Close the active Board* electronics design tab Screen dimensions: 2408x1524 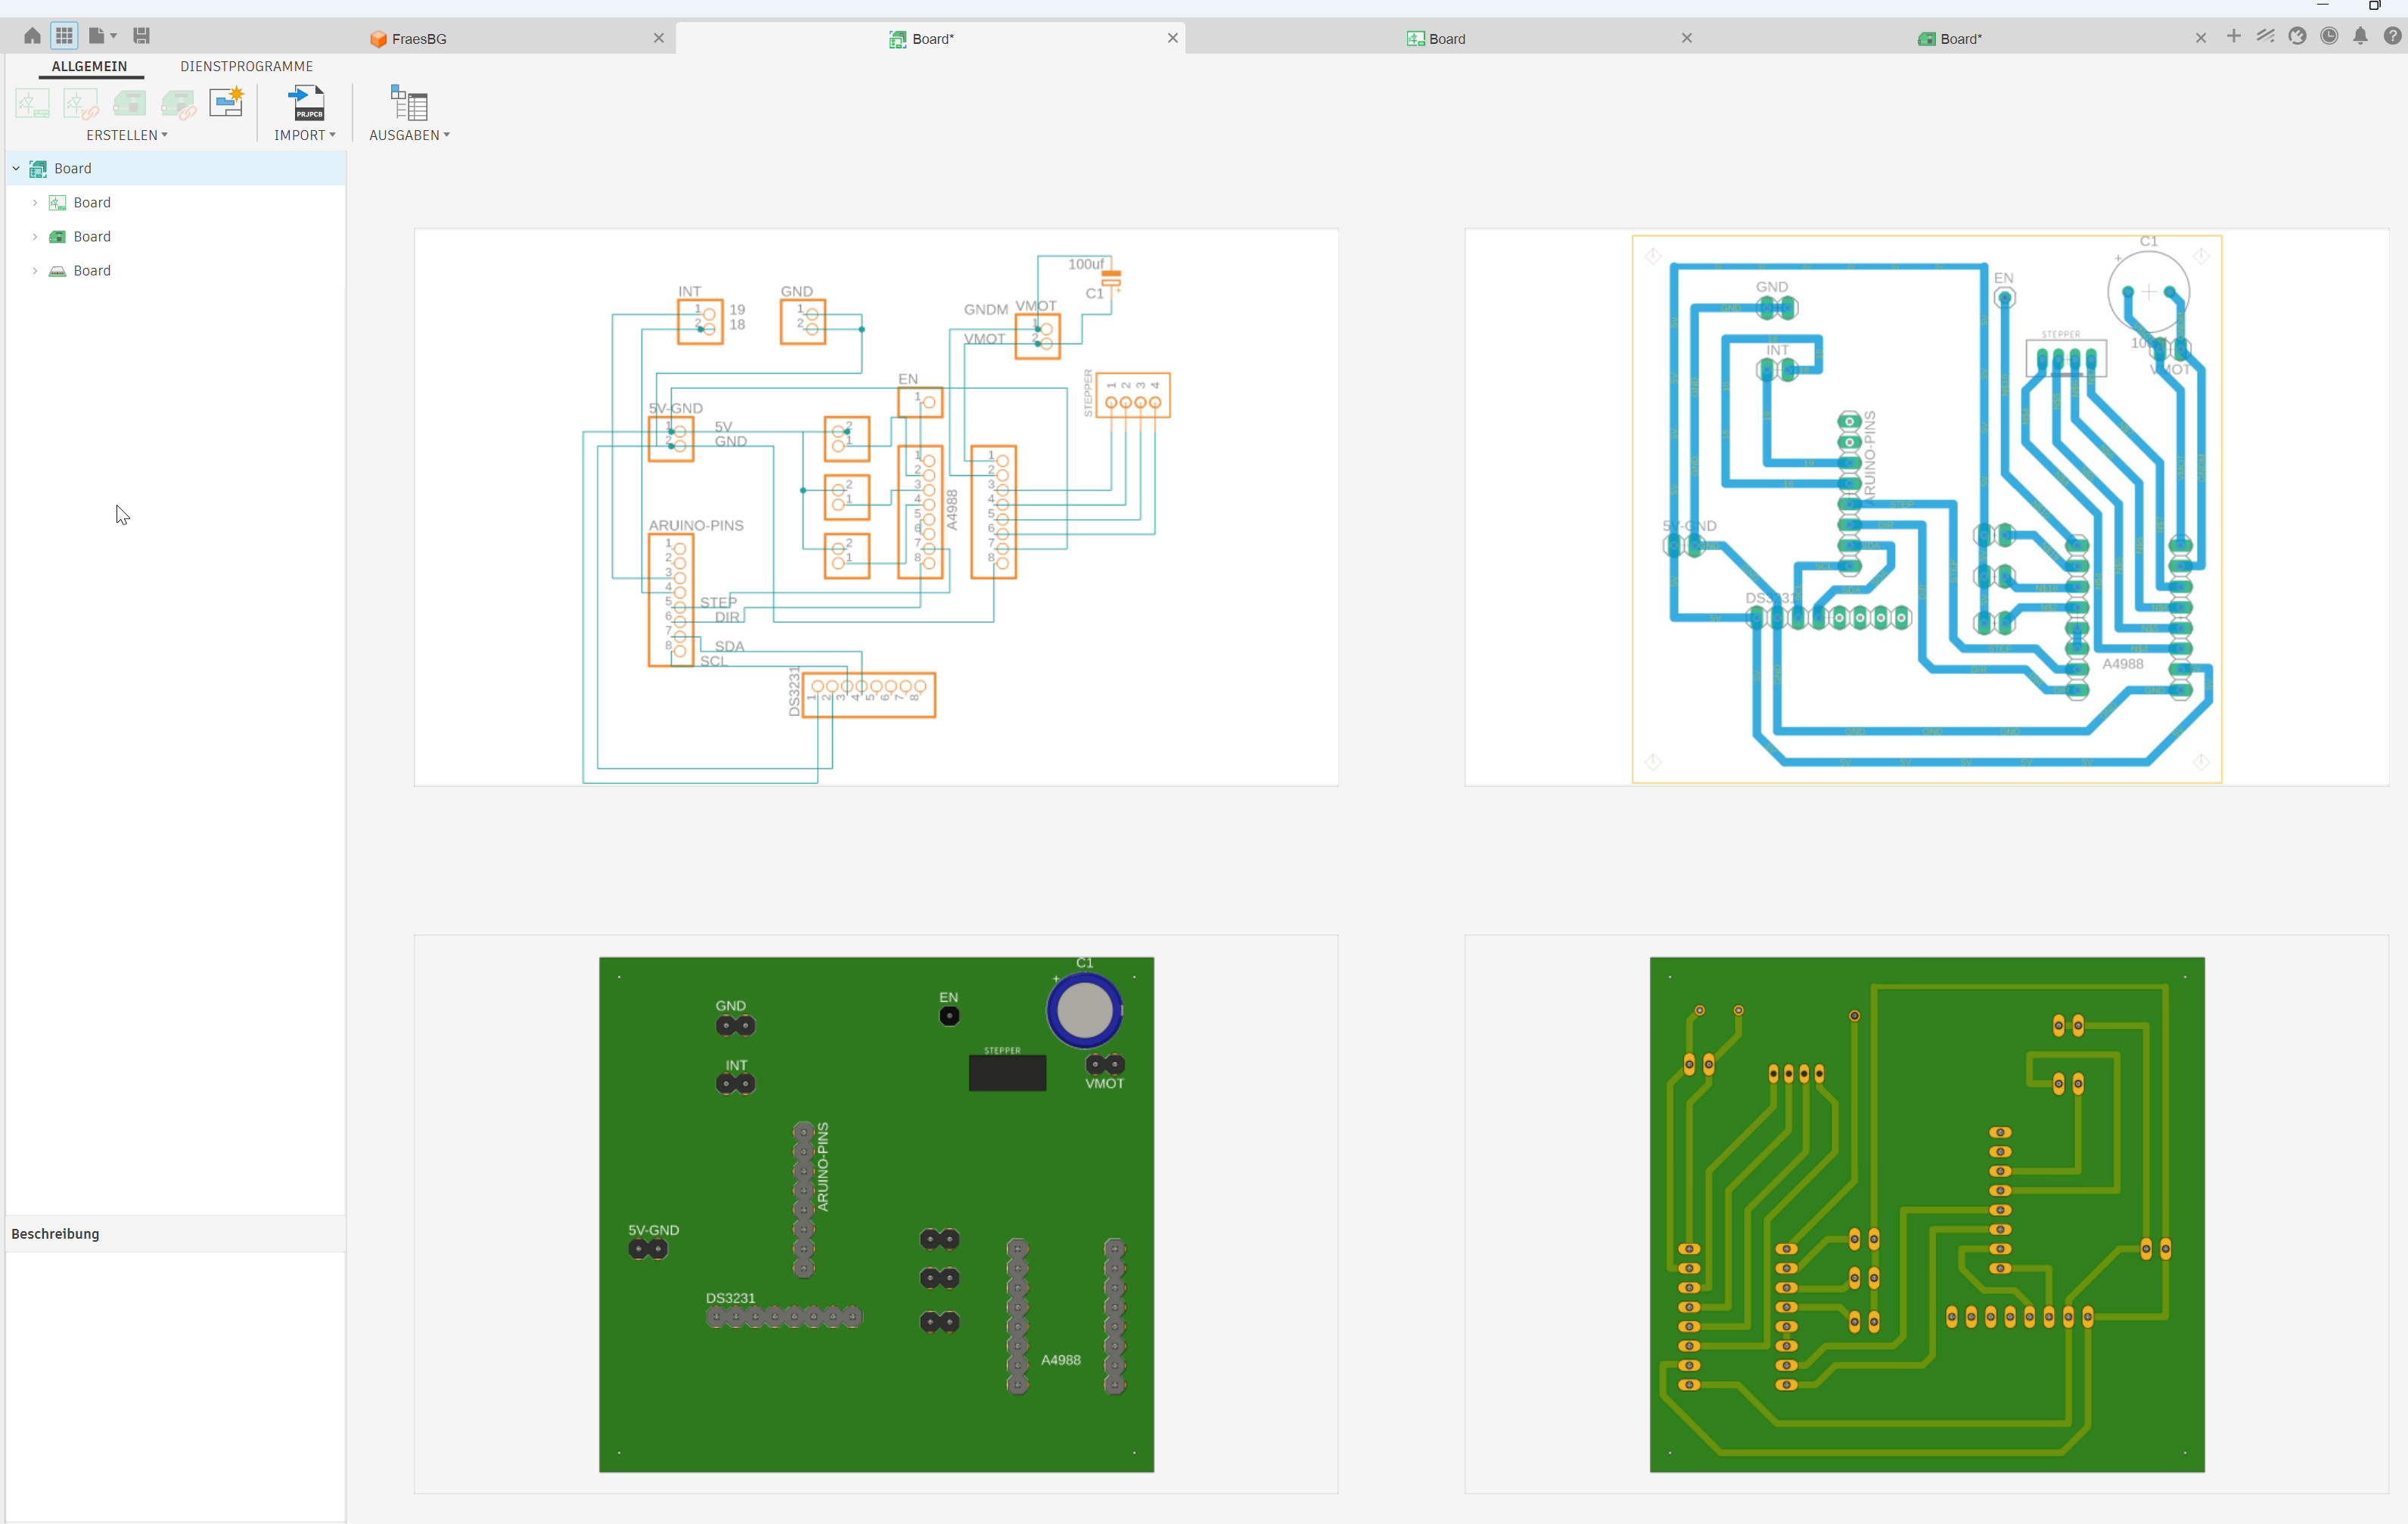click(x=1172, y=38)
